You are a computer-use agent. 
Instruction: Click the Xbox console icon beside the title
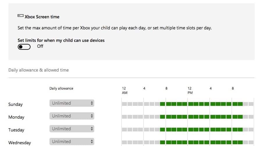[x=20, y=16]
